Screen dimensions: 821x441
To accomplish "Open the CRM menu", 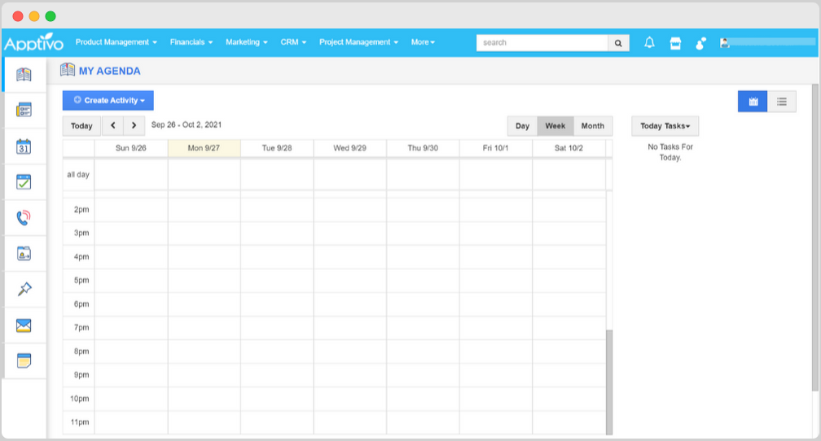I will click(293, 42).
